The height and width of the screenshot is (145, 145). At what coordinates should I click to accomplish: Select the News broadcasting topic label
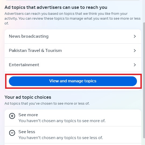[29, 36]
